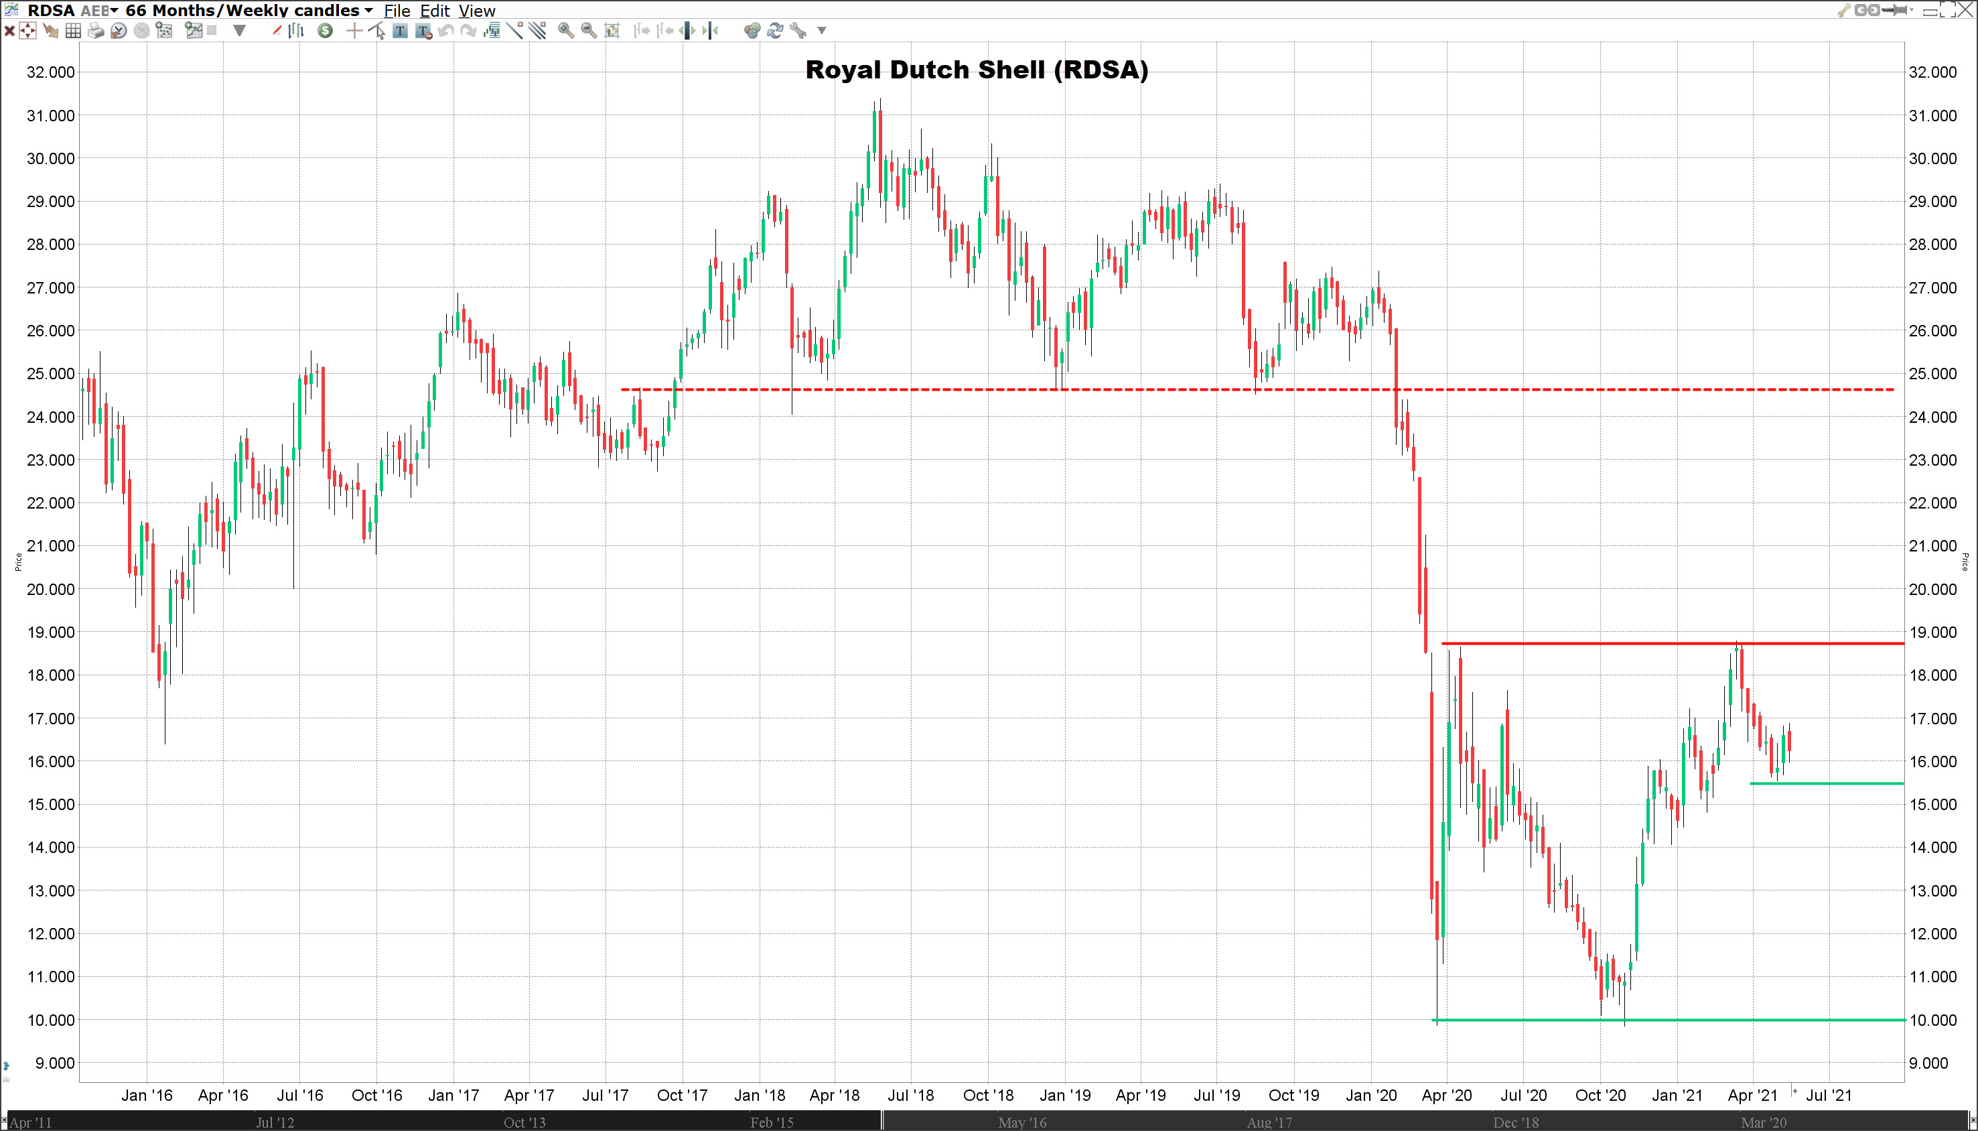Click the small blue arrow marker at bottom-left

coord(6,1066)
